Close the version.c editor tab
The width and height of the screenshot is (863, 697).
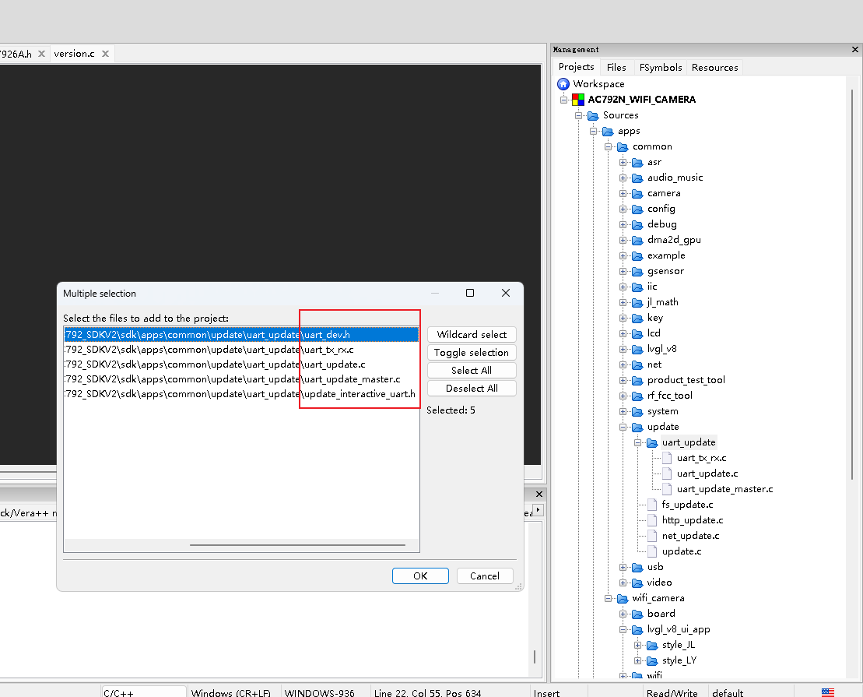coord(106,54)
